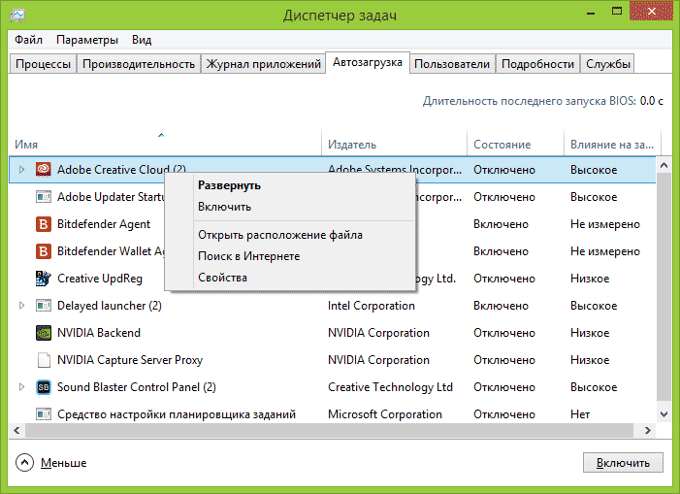Viewport: 680px width, 494px height.
Task: Choose Свойства in the context menu
Action: tap(291, 278)
